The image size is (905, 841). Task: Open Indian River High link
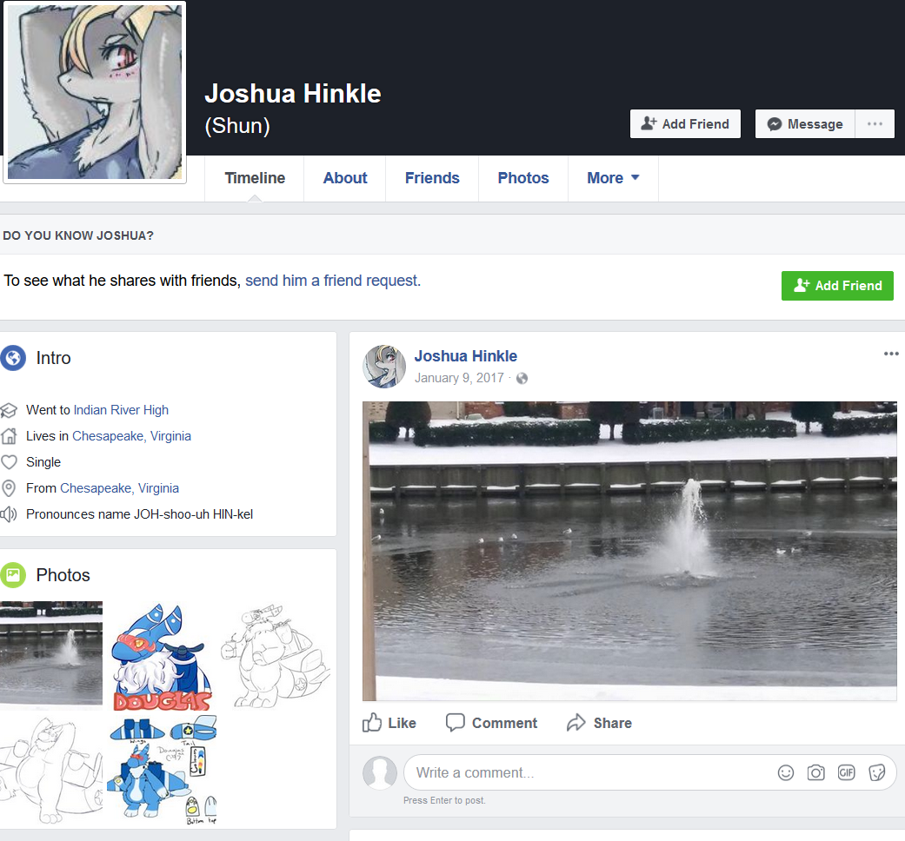(x=121, y=410)
